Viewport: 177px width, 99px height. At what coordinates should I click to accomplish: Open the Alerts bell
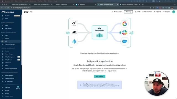tap(138, 12)
